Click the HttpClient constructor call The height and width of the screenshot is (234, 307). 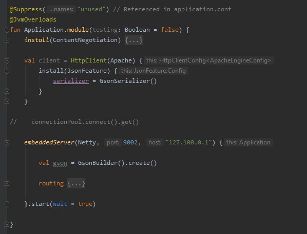click(x=89, y=60)
